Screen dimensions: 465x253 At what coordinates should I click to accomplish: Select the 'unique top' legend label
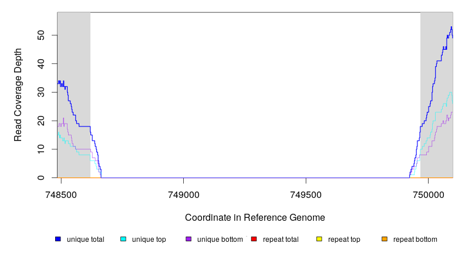[149, 240]
